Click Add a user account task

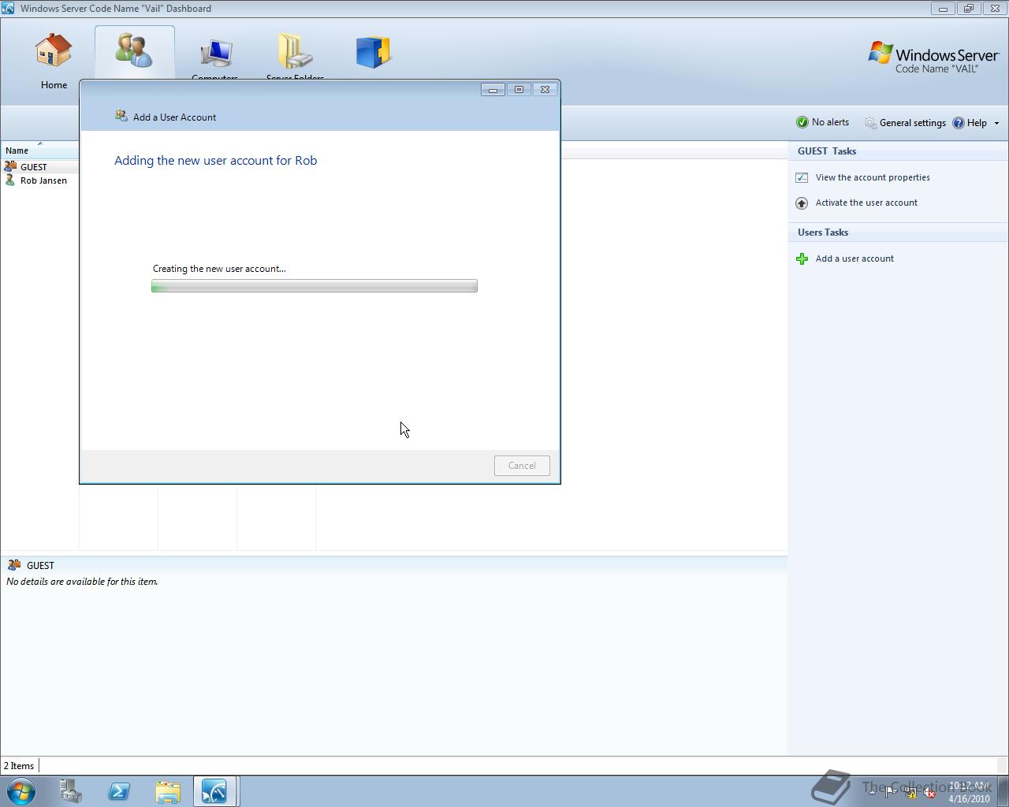pyautogui.click(x=854, y=258)
